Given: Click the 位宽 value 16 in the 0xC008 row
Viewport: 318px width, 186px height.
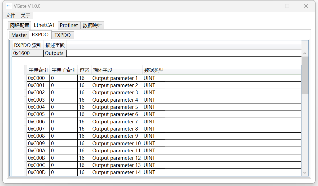Looking at the screenshot, I should pyautogui.click(x=84, y=136).
